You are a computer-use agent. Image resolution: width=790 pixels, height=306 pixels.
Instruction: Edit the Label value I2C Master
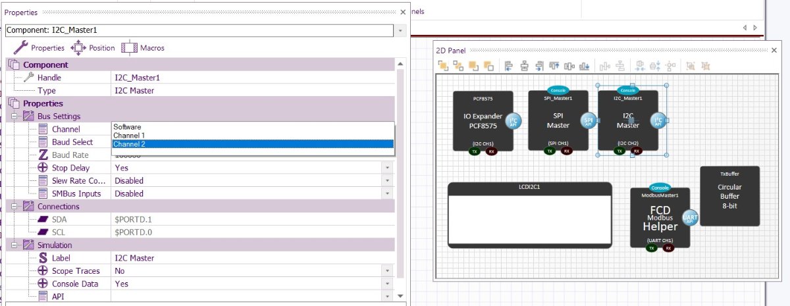(134, 258)
